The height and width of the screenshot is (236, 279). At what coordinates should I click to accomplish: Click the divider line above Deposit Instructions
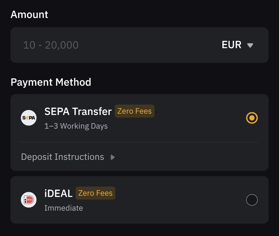click(x=139, y=142)
